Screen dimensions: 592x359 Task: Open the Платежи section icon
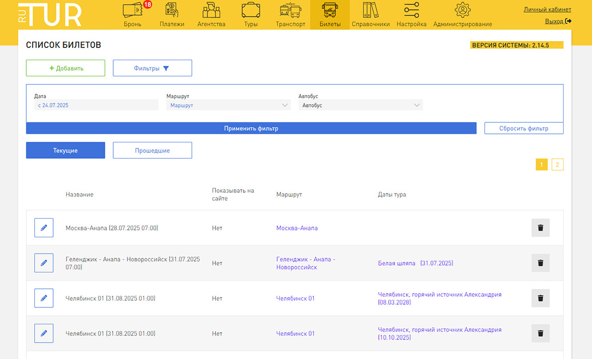[x=172, y=10]
